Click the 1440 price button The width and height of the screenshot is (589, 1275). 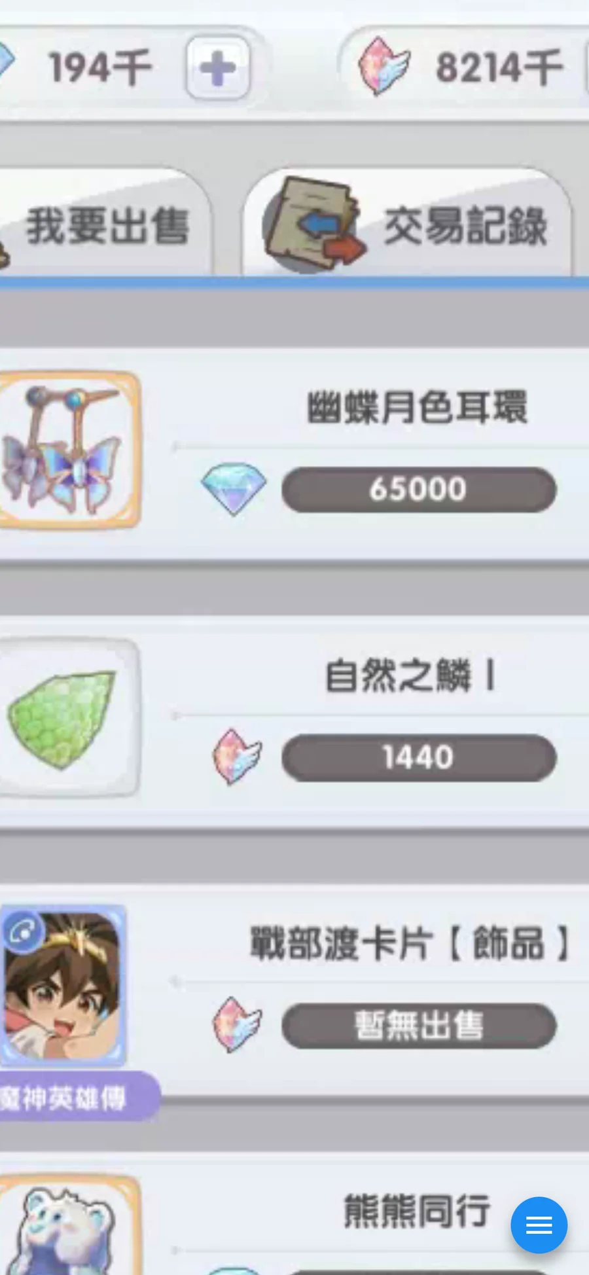(x=419, y=757)
